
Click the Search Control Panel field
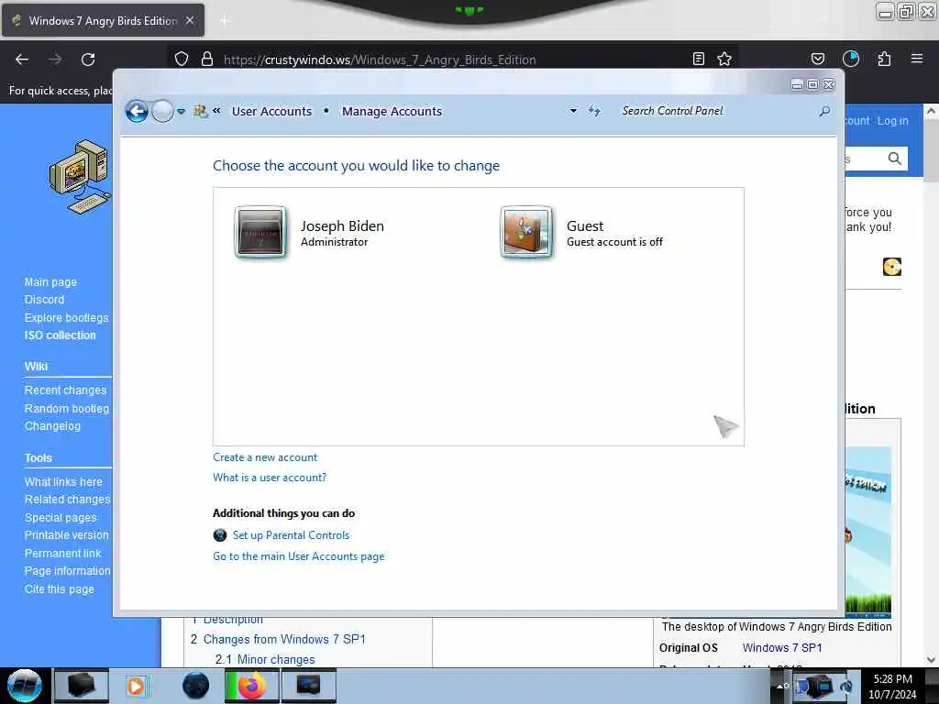click(719, 111)
